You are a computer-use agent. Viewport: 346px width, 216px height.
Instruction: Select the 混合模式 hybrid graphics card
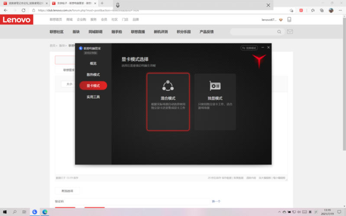(168, 102)
